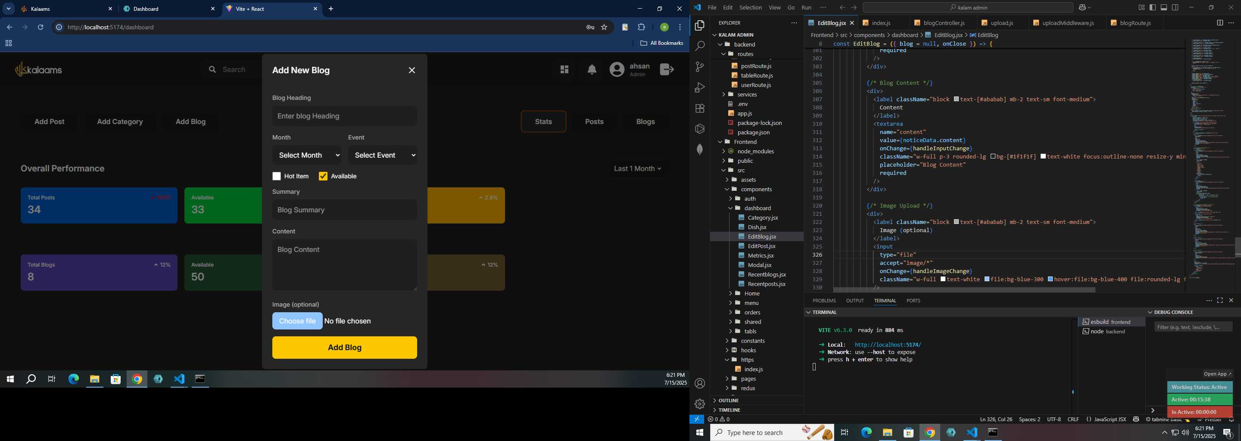Open Run and Debug view icon
The width and height of the screenshot is (1241, 441).
tap(699, 87)
